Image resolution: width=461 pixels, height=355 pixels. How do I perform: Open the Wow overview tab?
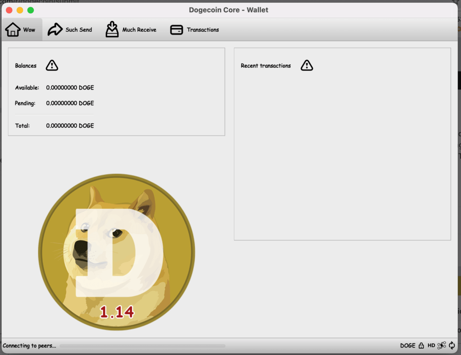pyautogui.click(x=22, y=30)
